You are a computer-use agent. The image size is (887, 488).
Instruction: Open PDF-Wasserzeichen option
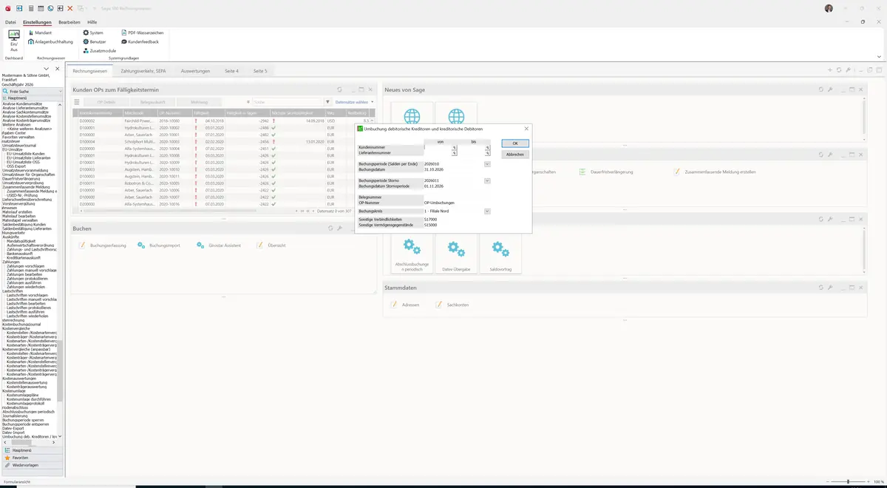point(142,33)
